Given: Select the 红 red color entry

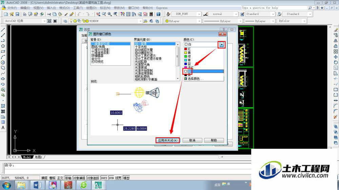Looking at the screenshot, I should tap(204, 49).
